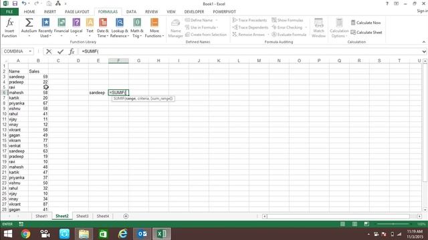Screen dimensions: 428x240
Task: Select column F header
Action: pyautogui.click(x=118, y=61)
